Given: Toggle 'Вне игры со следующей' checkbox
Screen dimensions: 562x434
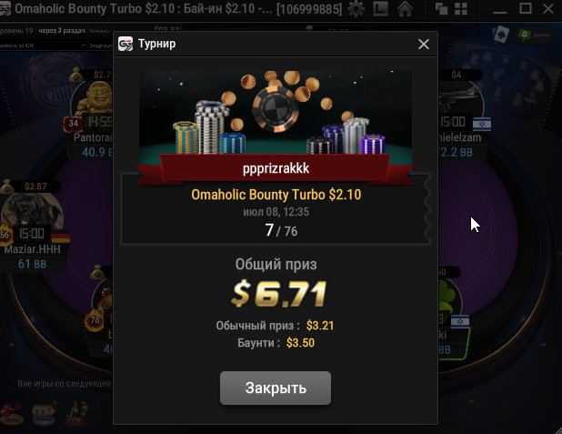Looking at the screenshot, I should [x=8, y=383].
